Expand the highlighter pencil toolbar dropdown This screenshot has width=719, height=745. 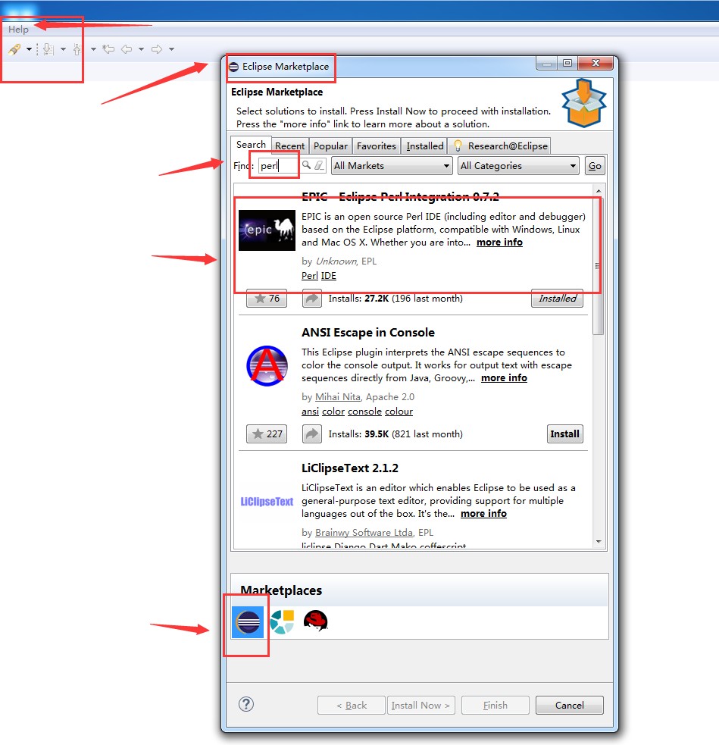pyautogui.click(x=29, y=49)
